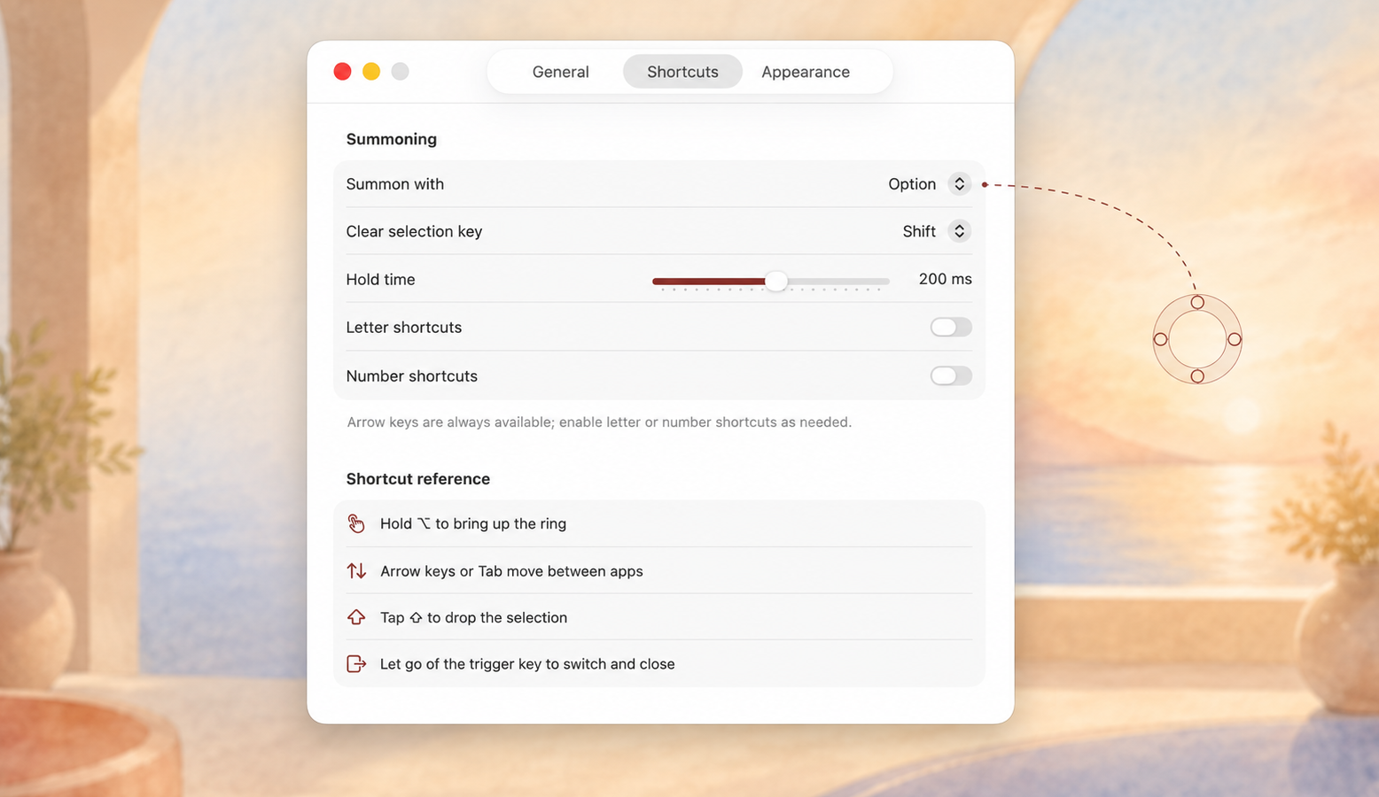Click the Hold time label
The height and width of the screenshot is (797, 1379).
click(380, 280)
